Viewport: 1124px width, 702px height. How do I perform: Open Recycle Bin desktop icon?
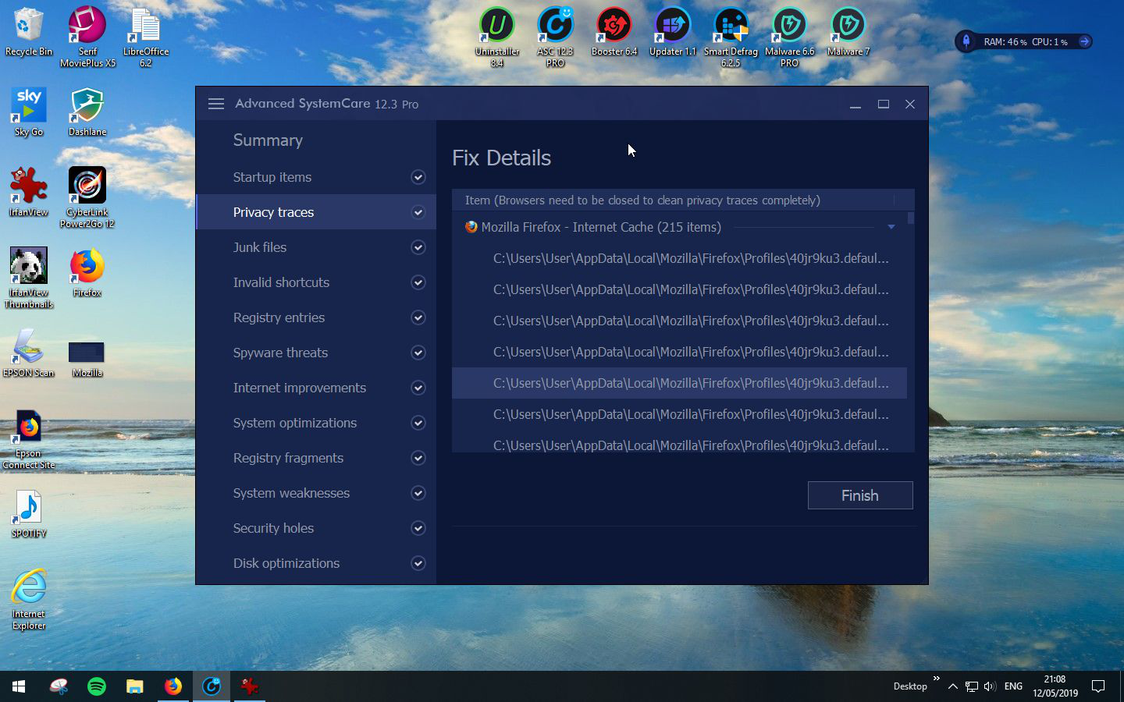[29, 32]
